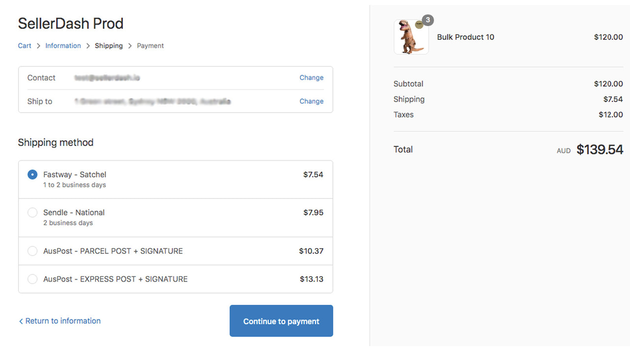Click the SellerDash Prod store title
The height and width of the screenshot is (354, 630).
click(x=70, y=23)
